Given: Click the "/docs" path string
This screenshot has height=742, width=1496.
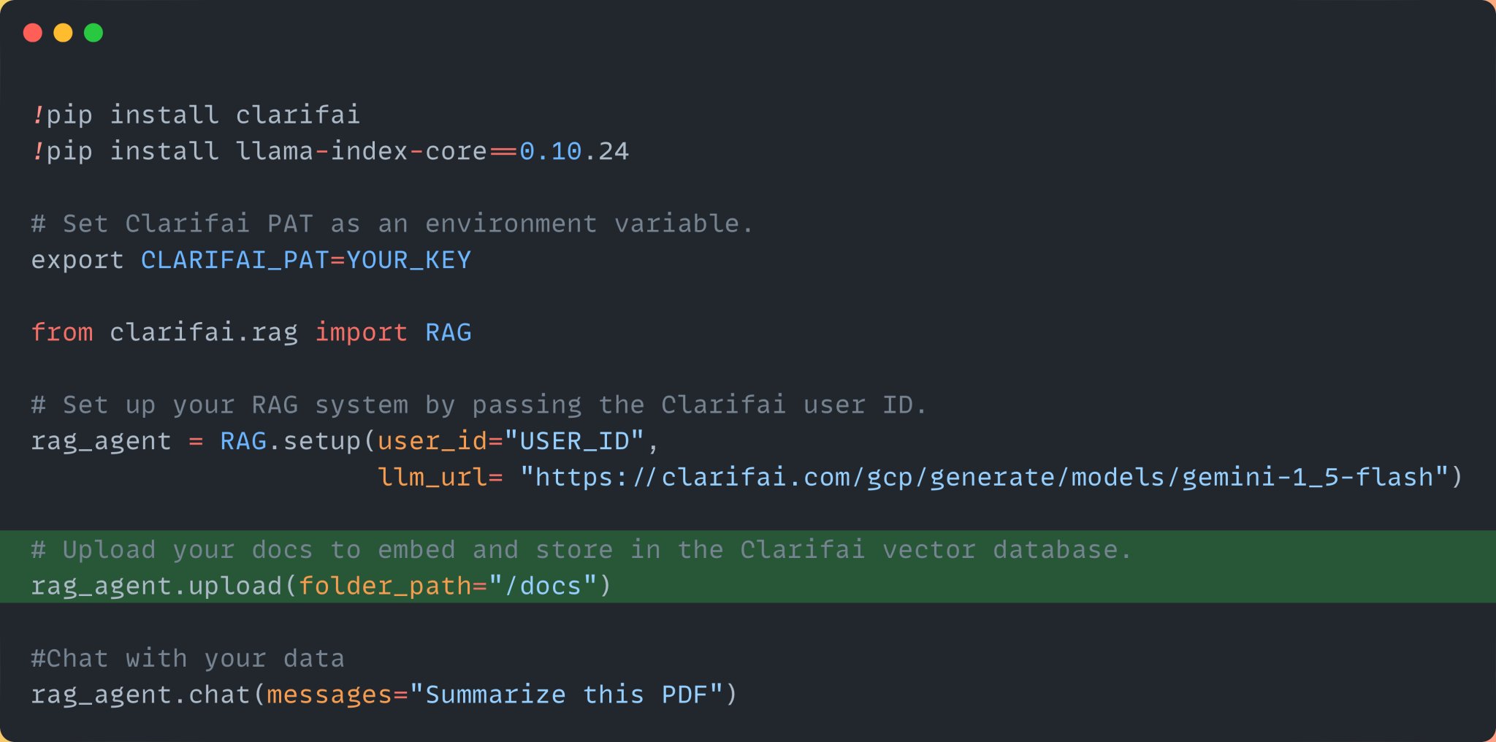Looking at the screenshot, I should tap(543, 586).
